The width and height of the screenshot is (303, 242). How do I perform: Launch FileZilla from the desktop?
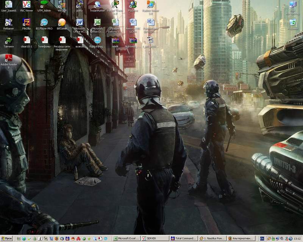[26, 24]
